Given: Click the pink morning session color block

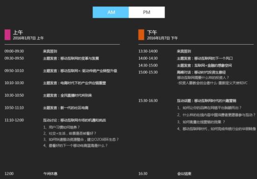Looking at the screenshot, I should [7, 35].
